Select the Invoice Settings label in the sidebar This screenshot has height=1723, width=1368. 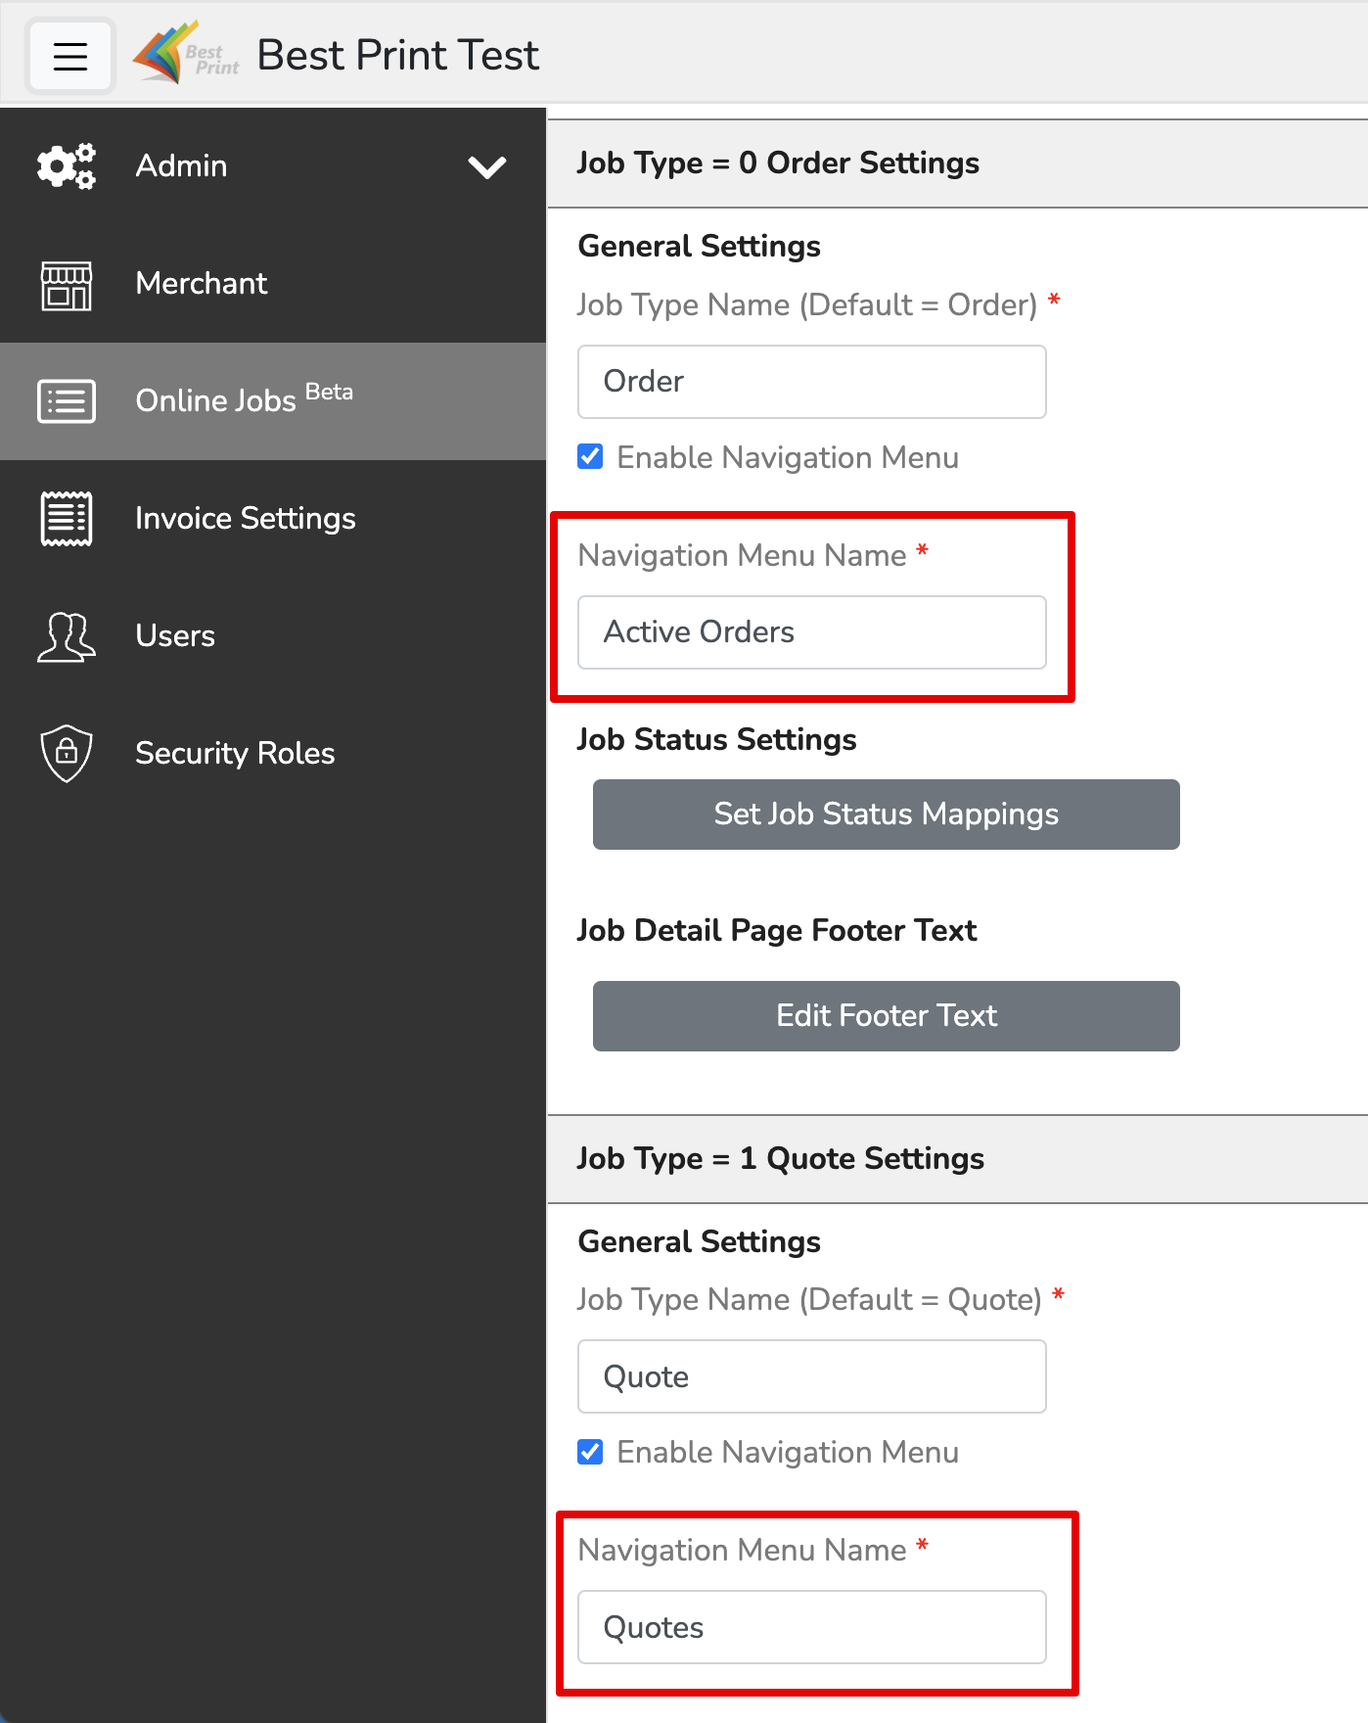click(245, 518)
